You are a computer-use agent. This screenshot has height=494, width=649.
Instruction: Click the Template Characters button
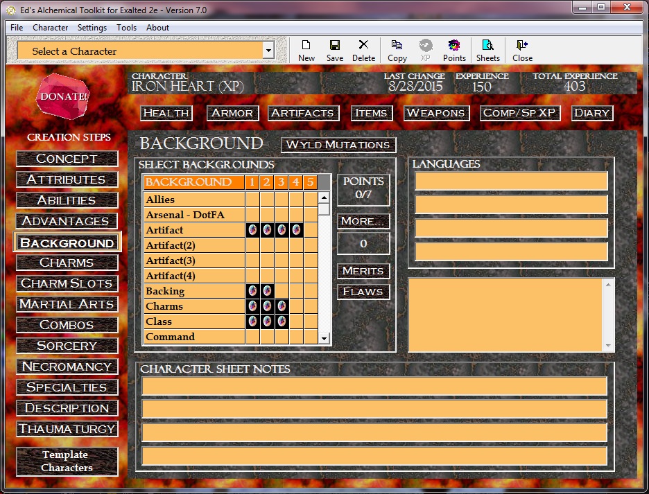pyautogui.click(x=67, y=461)
